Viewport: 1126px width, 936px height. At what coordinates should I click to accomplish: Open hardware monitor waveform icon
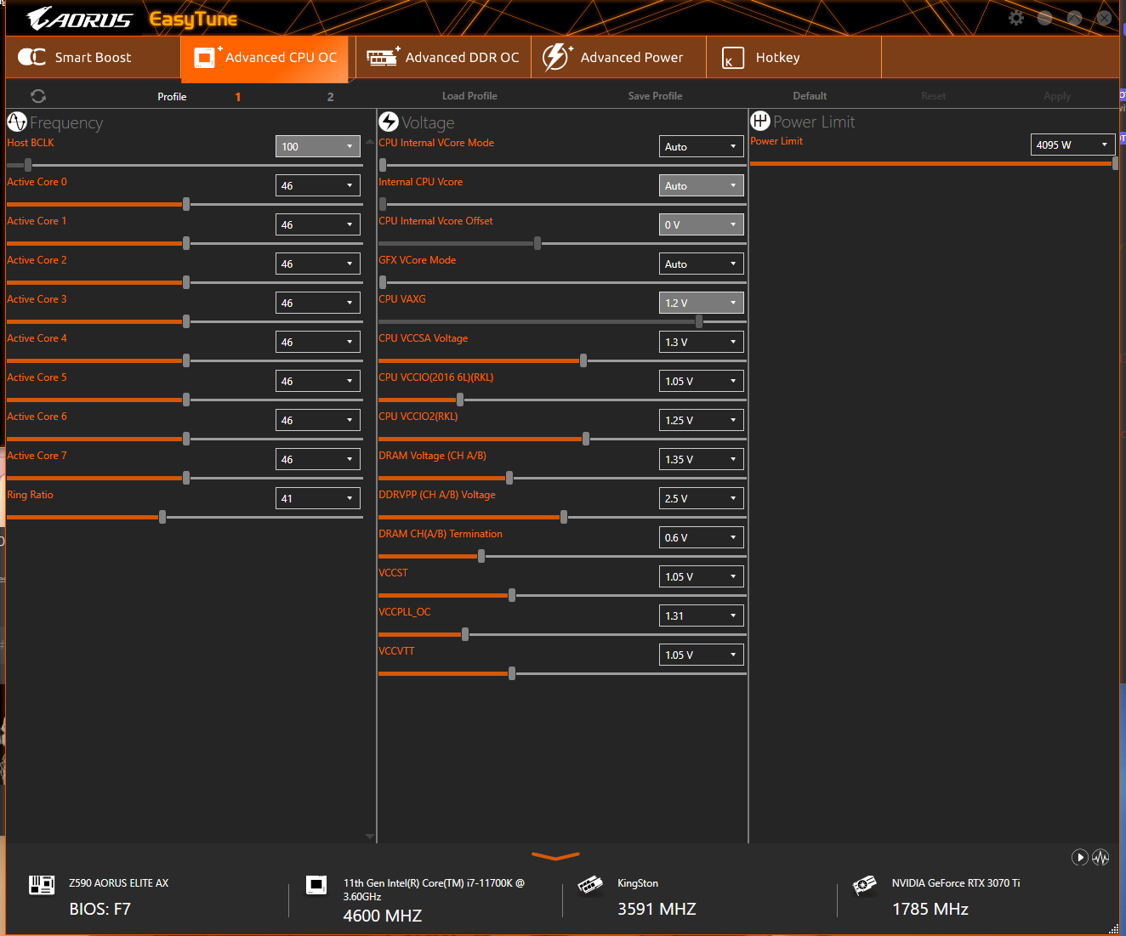point(1100,857)
